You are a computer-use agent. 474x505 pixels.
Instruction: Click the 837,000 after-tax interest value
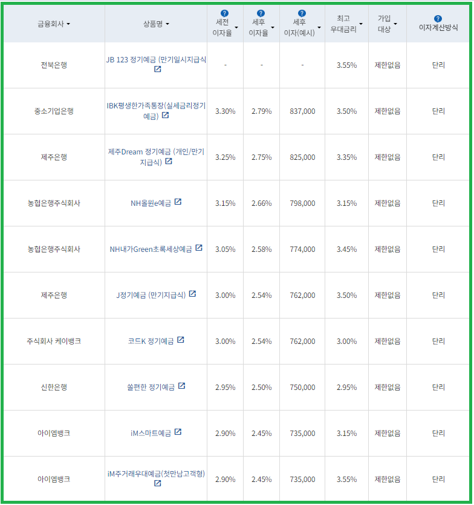click(x=302, y=111)
